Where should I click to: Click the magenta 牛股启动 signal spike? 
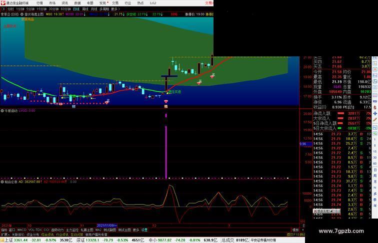tap(166, 152)
